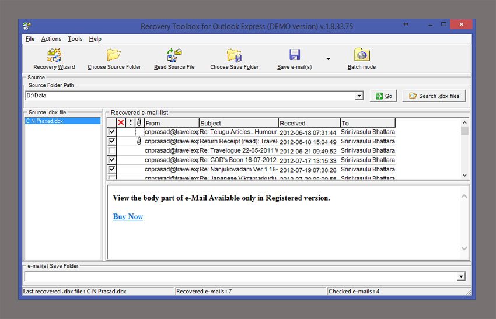
Task: Click the app icon in title bar
Action: click(x=27, y=26)
